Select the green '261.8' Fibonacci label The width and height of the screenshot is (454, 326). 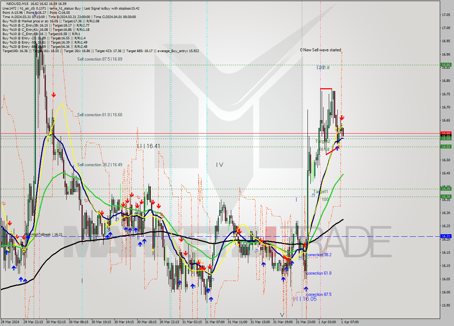click(323, 67)
